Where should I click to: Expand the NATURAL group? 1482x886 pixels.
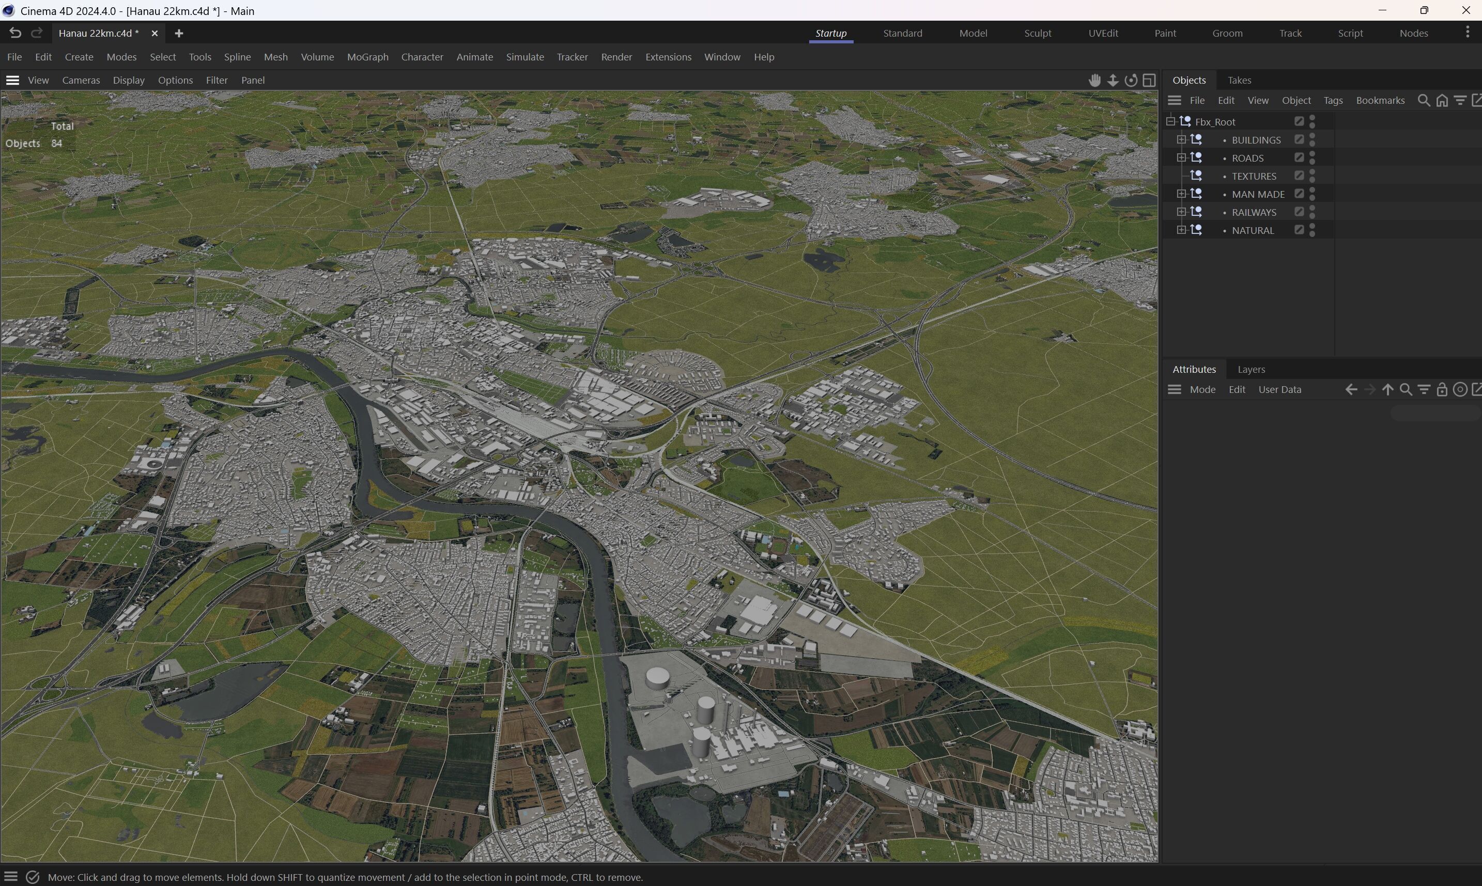coord(1181,229)
